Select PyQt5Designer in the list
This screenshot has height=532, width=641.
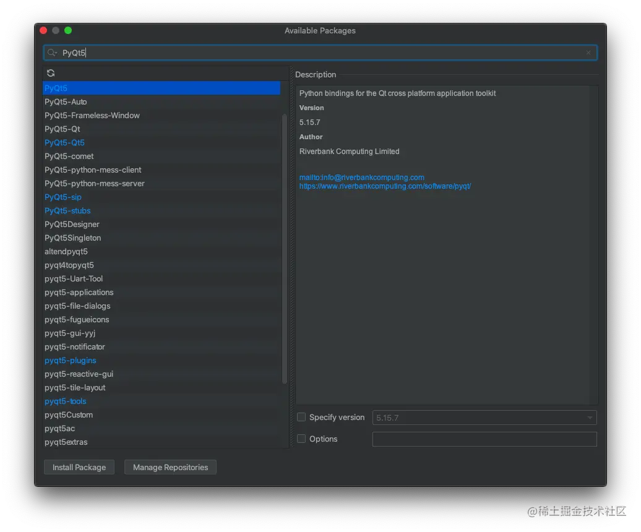[x=162, y=225]
